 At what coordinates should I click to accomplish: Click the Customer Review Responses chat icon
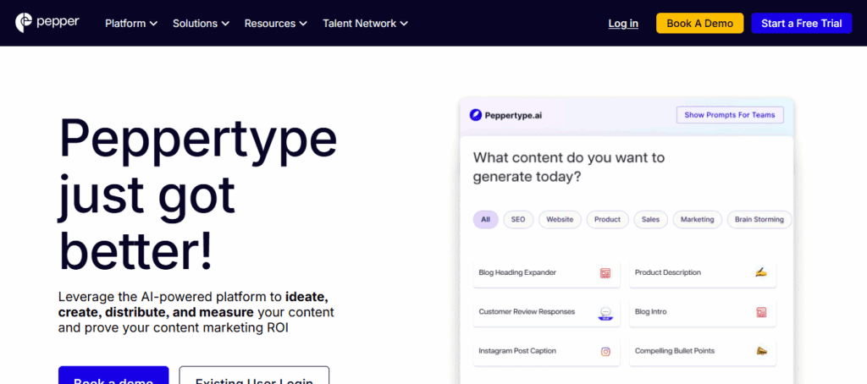coord(605,313)
